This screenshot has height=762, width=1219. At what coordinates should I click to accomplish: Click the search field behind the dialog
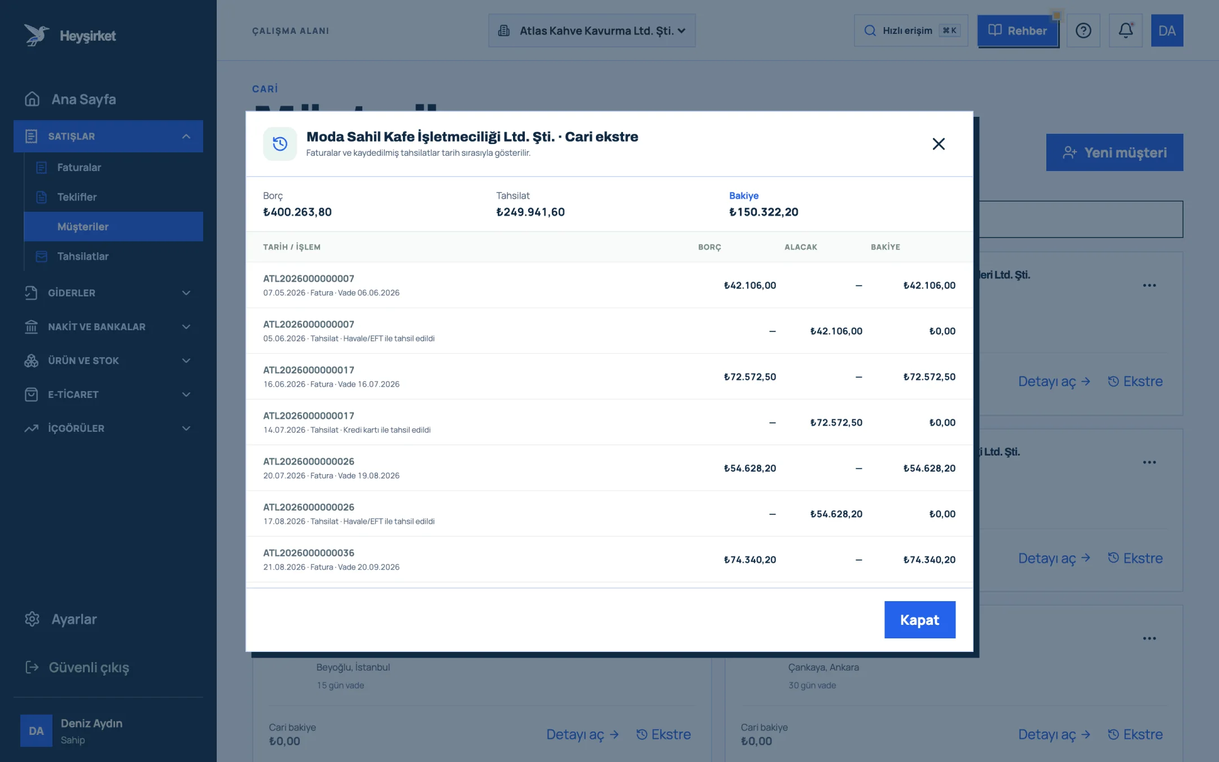pos(1080,219)
